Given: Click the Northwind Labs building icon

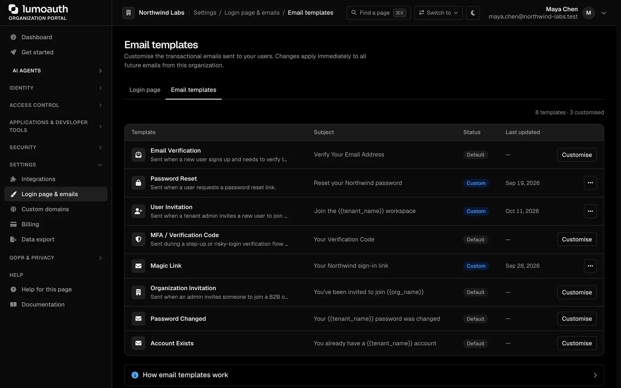Looking at the screenshot, I should 128,13.
